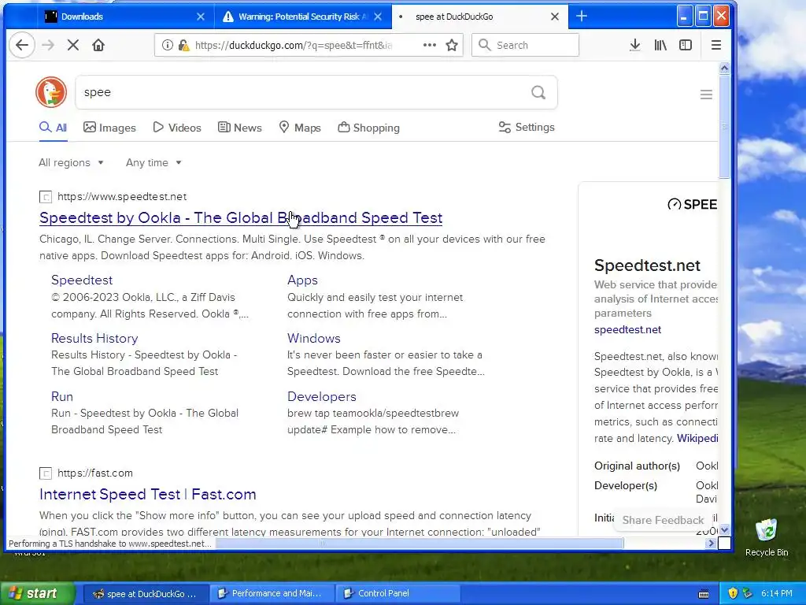806x605 pixels.
Task: Click the padlock connection security icon
Action: coord(183,45)
